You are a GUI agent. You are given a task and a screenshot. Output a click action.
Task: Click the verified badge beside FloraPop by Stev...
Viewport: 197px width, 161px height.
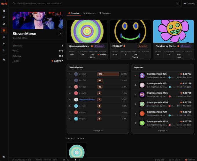click(178, 46)
